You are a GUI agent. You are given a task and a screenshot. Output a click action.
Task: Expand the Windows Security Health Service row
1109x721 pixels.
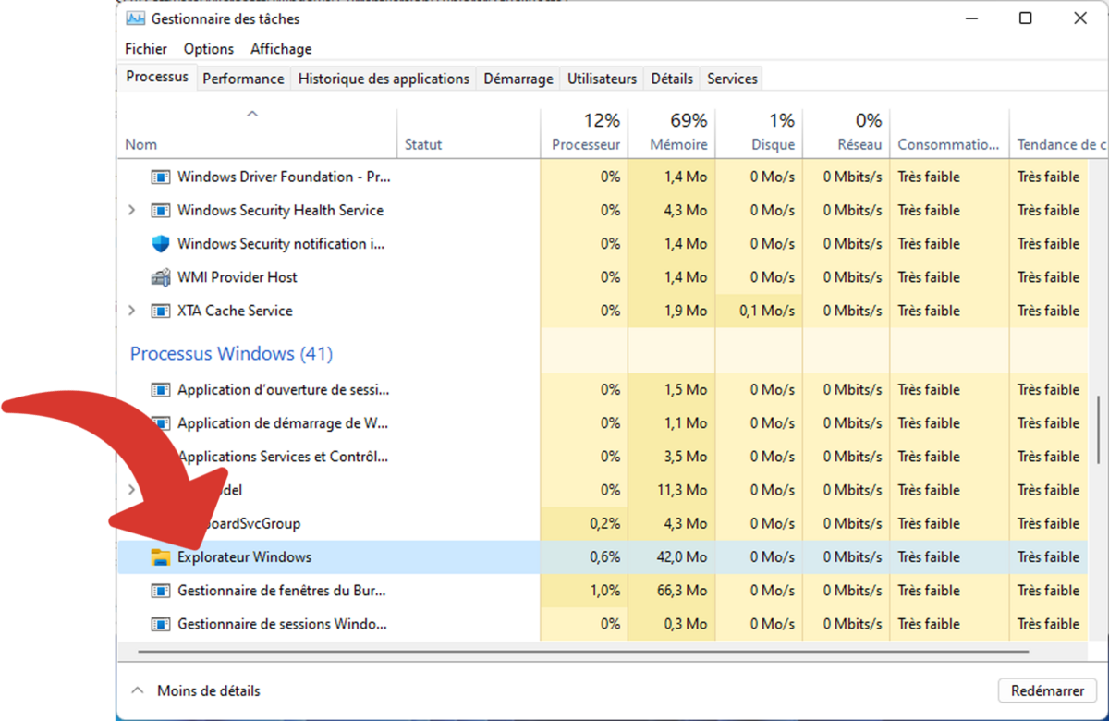(131, 210)
